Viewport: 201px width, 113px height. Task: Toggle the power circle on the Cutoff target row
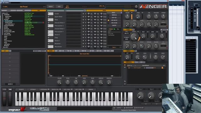[x=129, y=68]
